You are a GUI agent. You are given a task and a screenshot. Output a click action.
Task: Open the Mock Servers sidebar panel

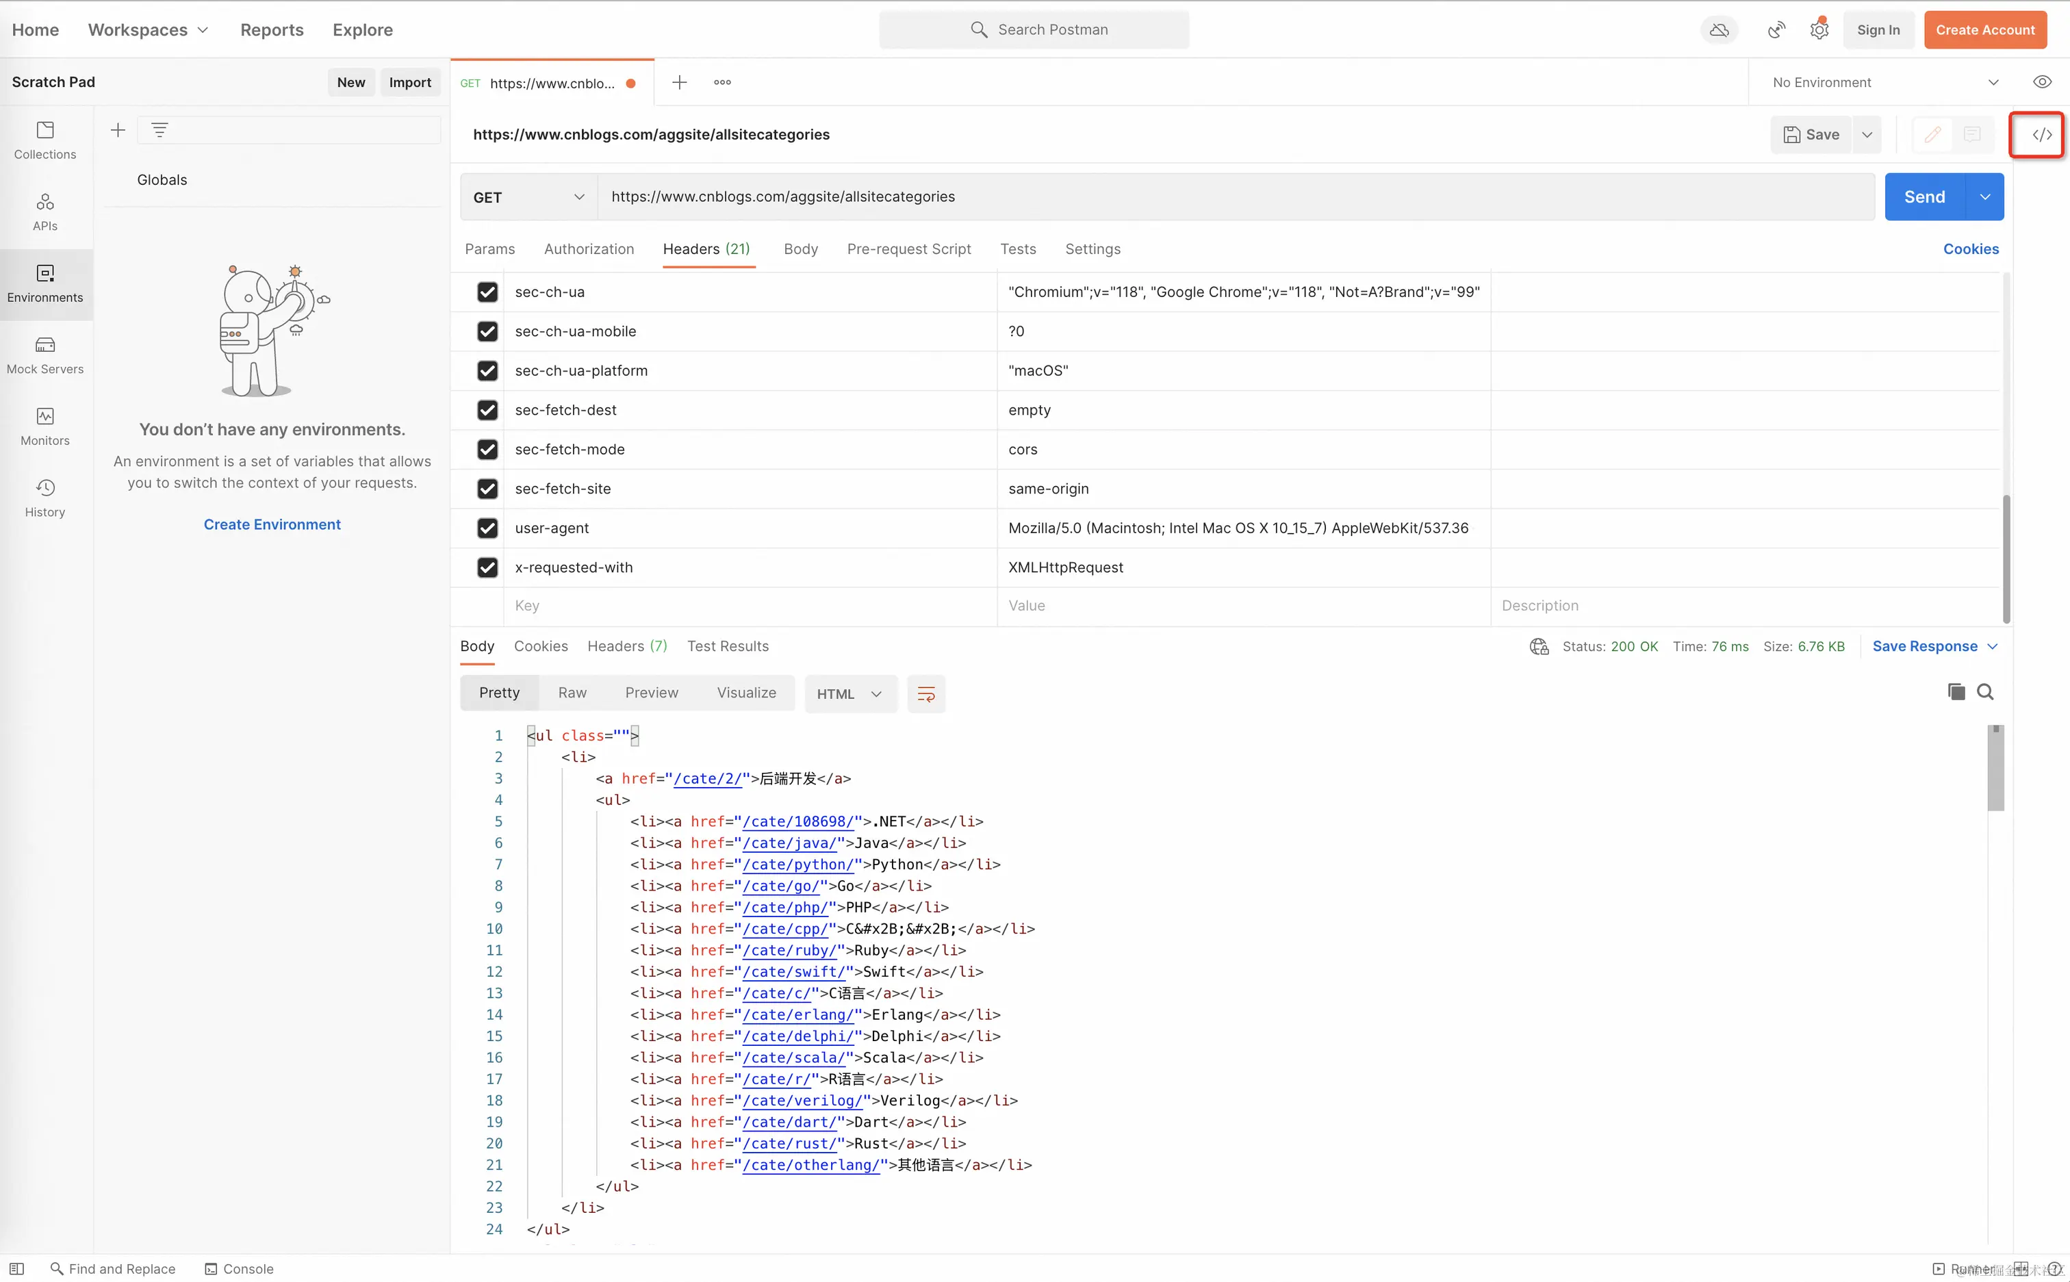tap(45, 355)
